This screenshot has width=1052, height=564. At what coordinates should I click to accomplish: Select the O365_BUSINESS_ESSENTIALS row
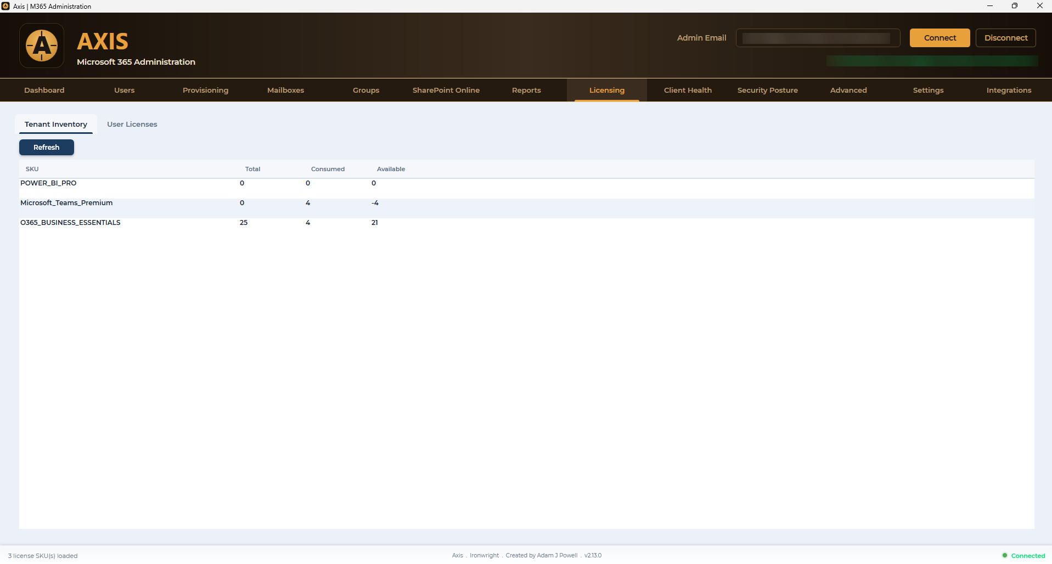527,223
